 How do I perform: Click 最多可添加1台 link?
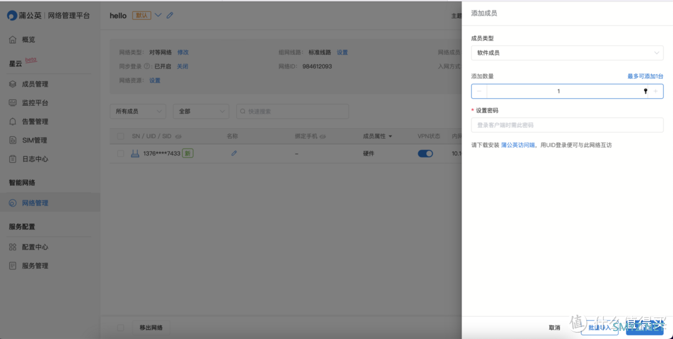click(645, 77)
